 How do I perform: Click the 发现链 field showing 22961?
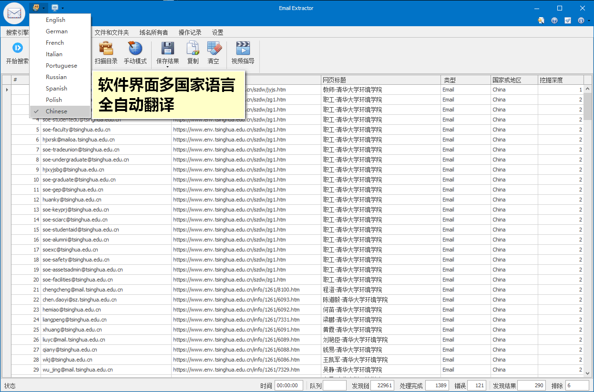pyautogui.click(x=382, y=386)
